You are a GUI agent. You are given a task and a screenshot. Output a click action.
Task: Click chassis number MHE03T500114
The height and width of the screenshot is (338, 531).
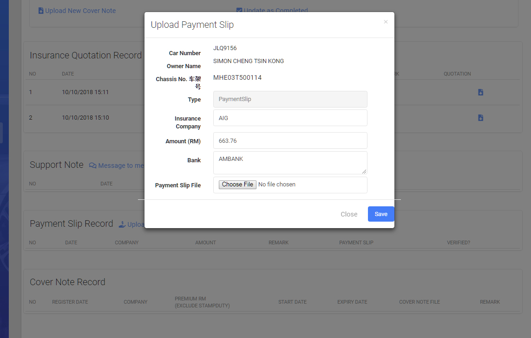237,77
